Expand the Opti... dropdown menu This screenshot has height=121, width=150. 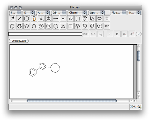pyautogui.click(x=97, y=13)
